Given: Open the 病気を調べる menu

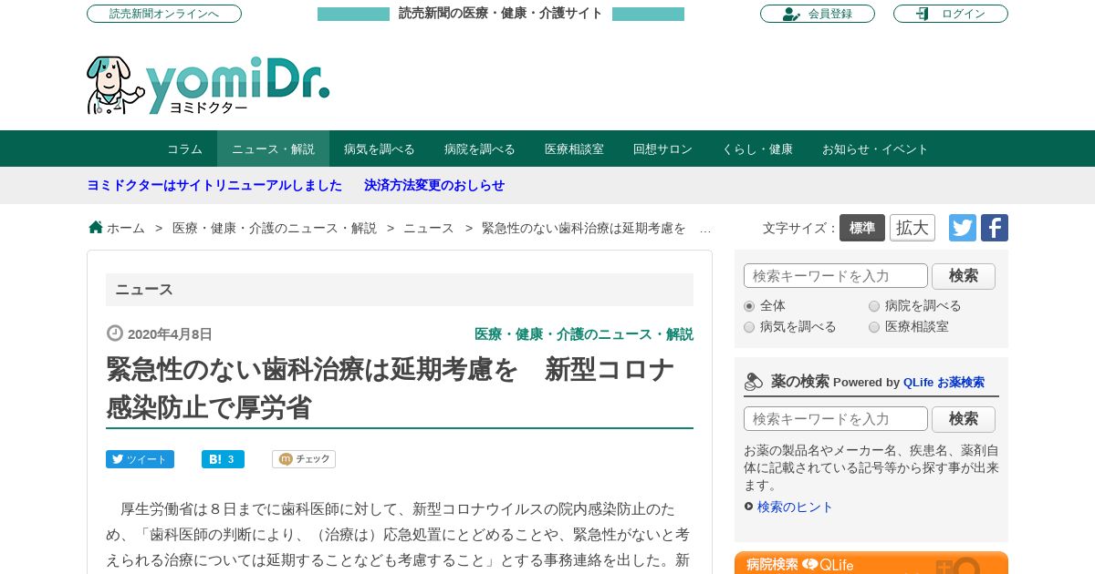Looking at the screenshot, I should [x=380, y=149].
